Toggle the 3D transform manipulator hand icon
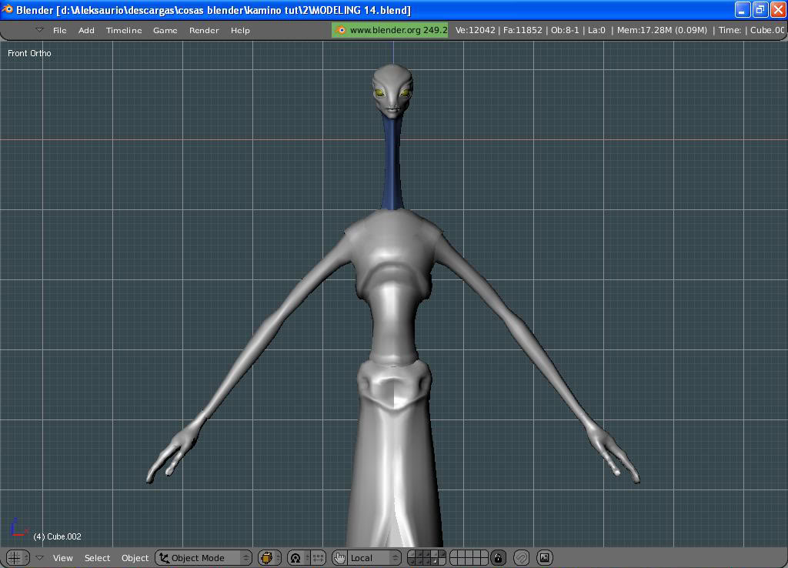This screenshot has width=788, height=568. point(339,558)
